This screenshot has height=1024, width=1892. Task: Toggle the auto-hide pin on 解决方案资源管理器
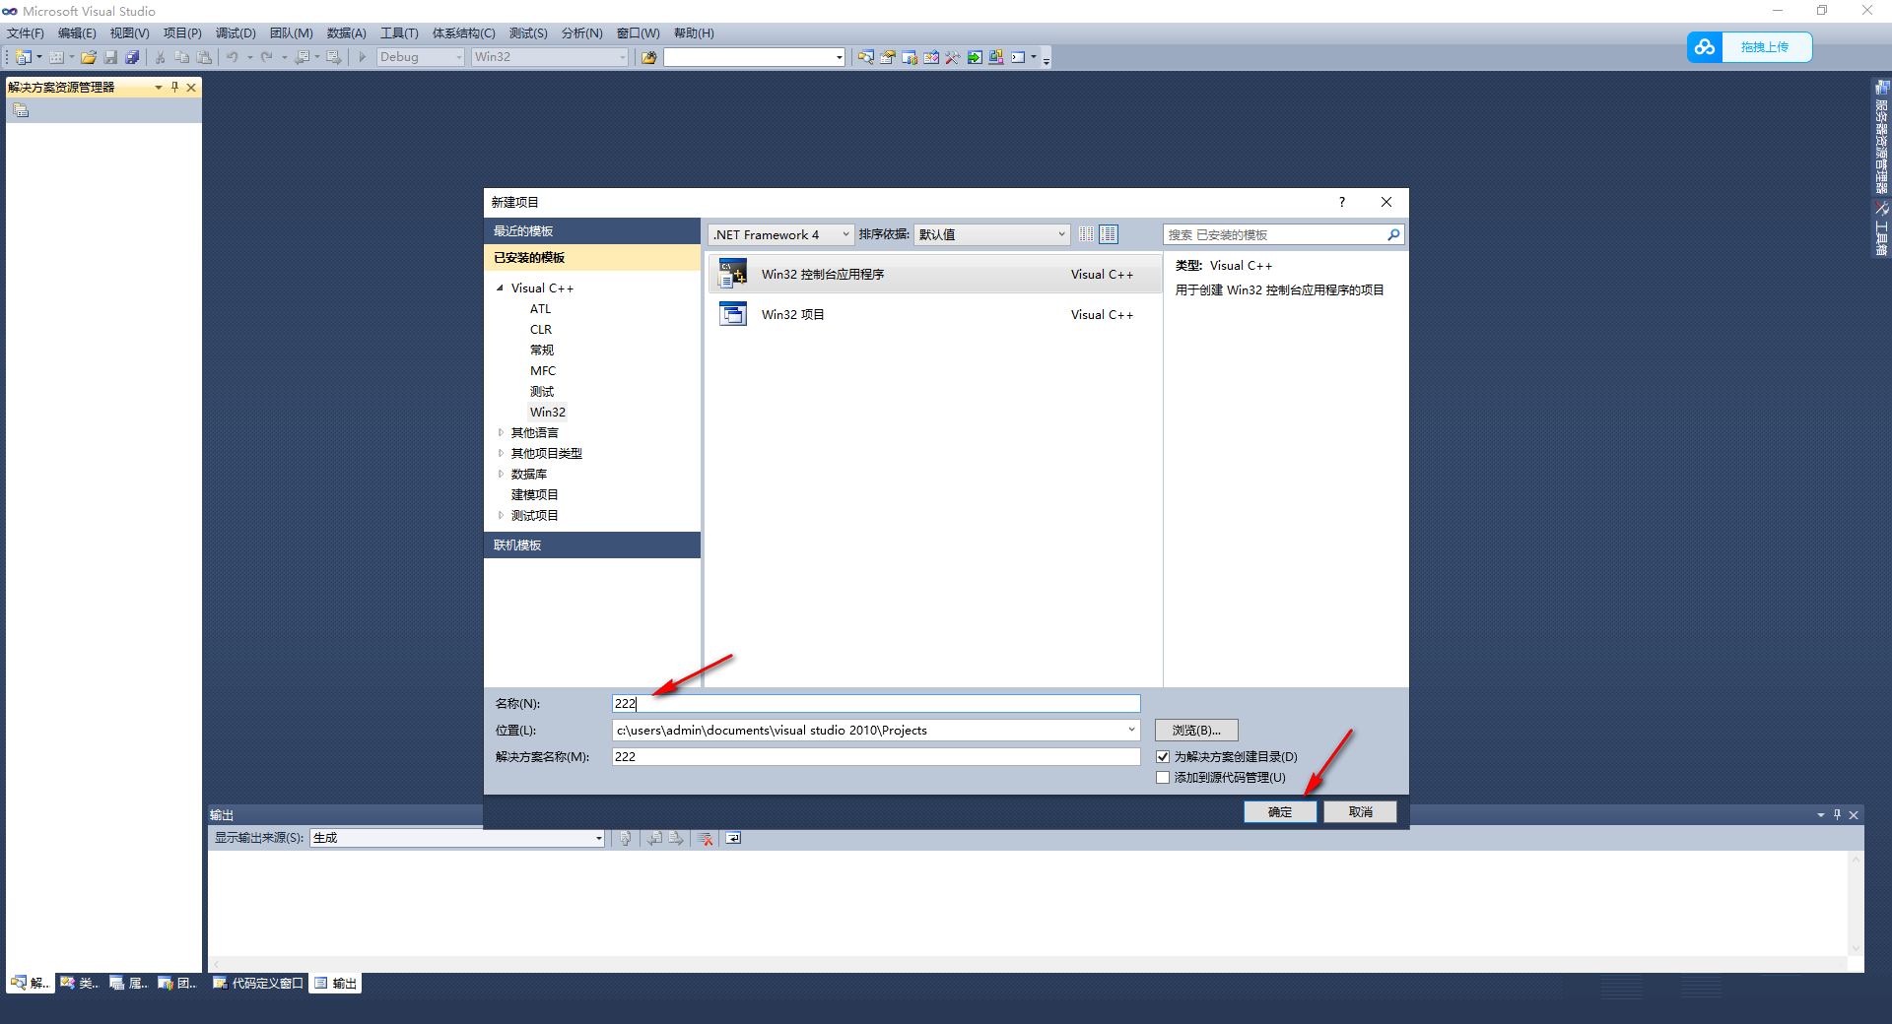(174, 87)
